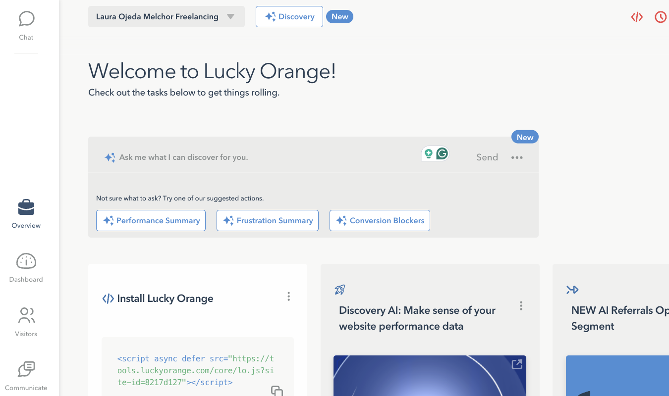This screenshot has width=669, height=396.
Task: Open the Grammarly G icon near the prompt
Action: 441,153
